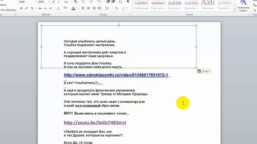Toggle italic (К) formatting
This screenshot has height=144, width=257.
(27, 8)
